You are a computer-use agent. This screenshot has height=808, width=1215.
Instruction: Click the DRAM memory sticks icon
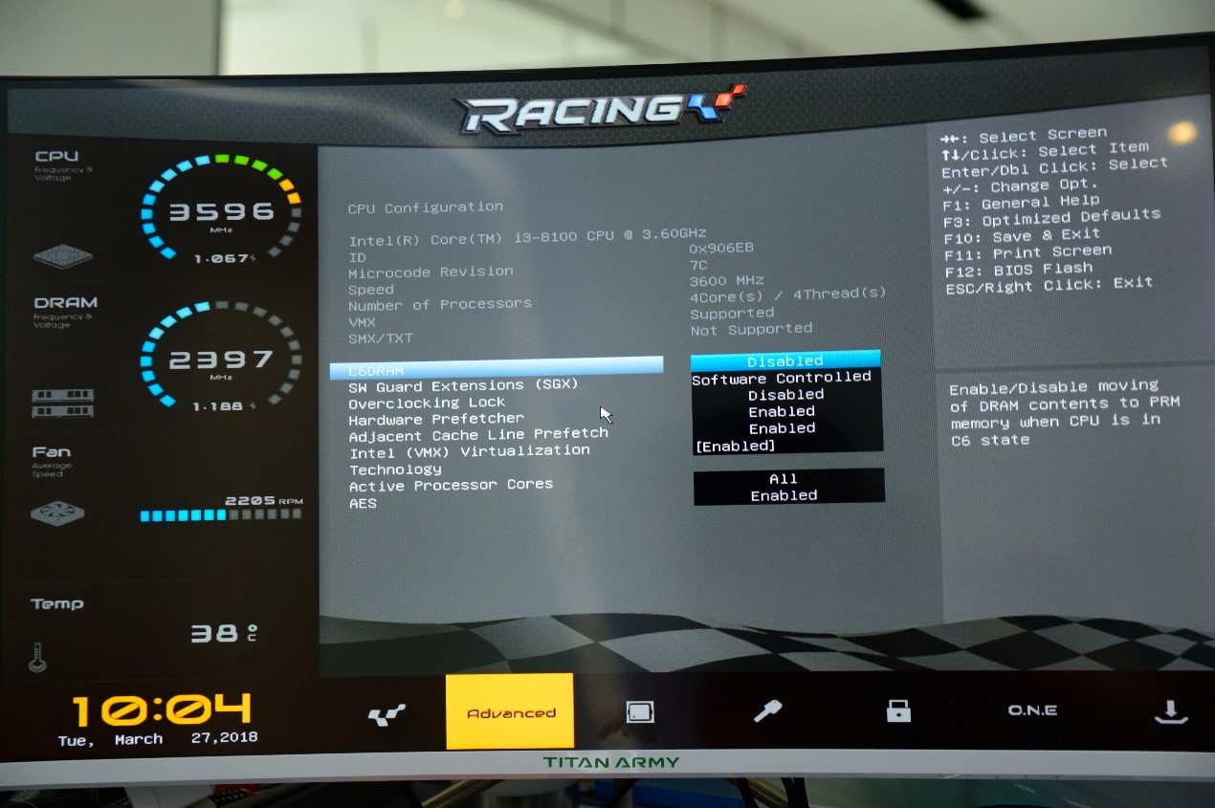click(62, 403)
